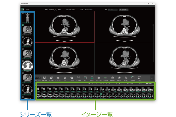Select the hand pan tool in toolbar
The width and height of the screenshot is (176, 117).
[x=65, y=78]
